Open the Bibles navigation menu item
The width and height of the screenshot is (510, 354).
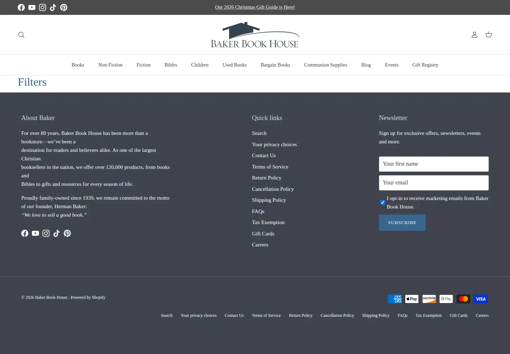171,65
